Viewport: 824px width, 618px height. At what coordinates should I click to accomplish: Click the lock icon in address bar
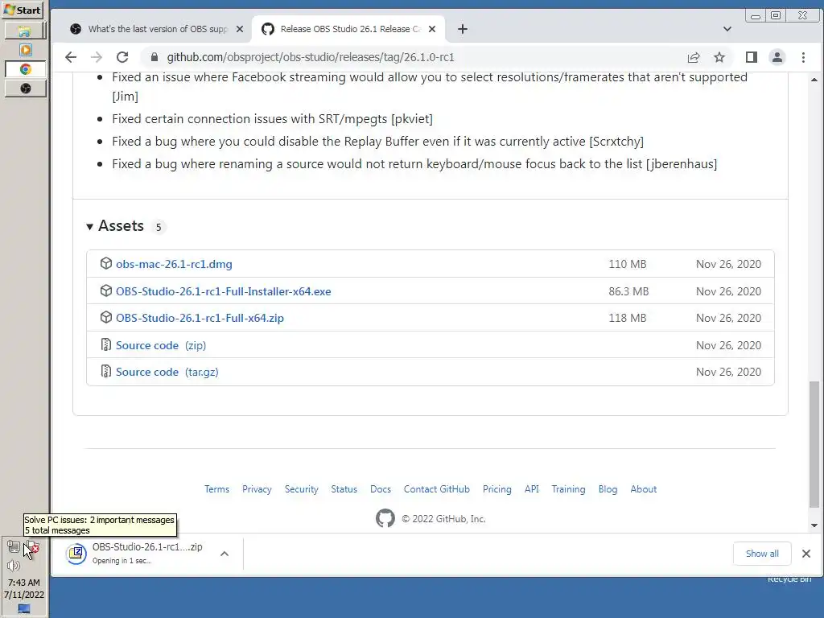tap(154, 57)
